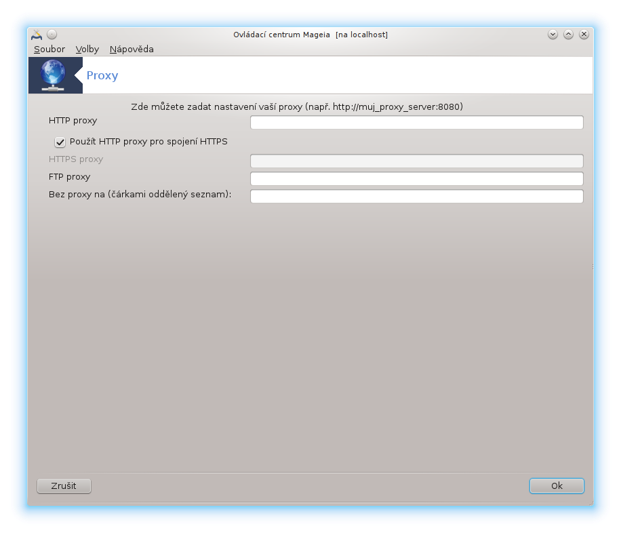Click the Mageia app icon in title bar
Screen dimensions: 621x533
[37, 35]
